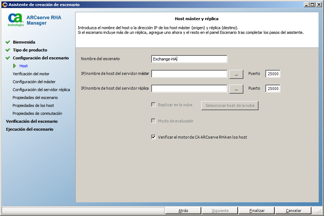Image resolution: width=324 pixels, height=216 pixels.
Task: Select the Configuración del servidor réplica step
Action: click(41, 90)
